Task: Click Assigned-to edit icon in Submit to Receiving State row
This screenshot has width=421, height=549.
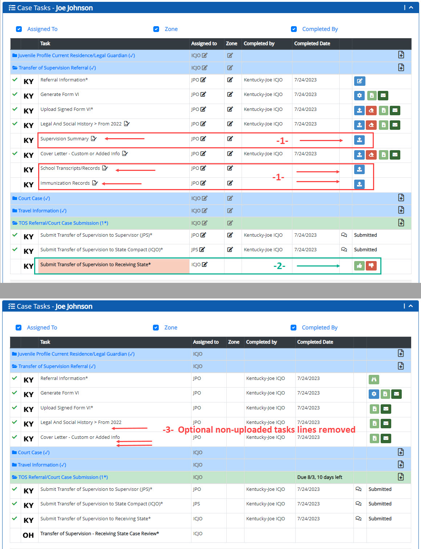Action: point(205,264)
